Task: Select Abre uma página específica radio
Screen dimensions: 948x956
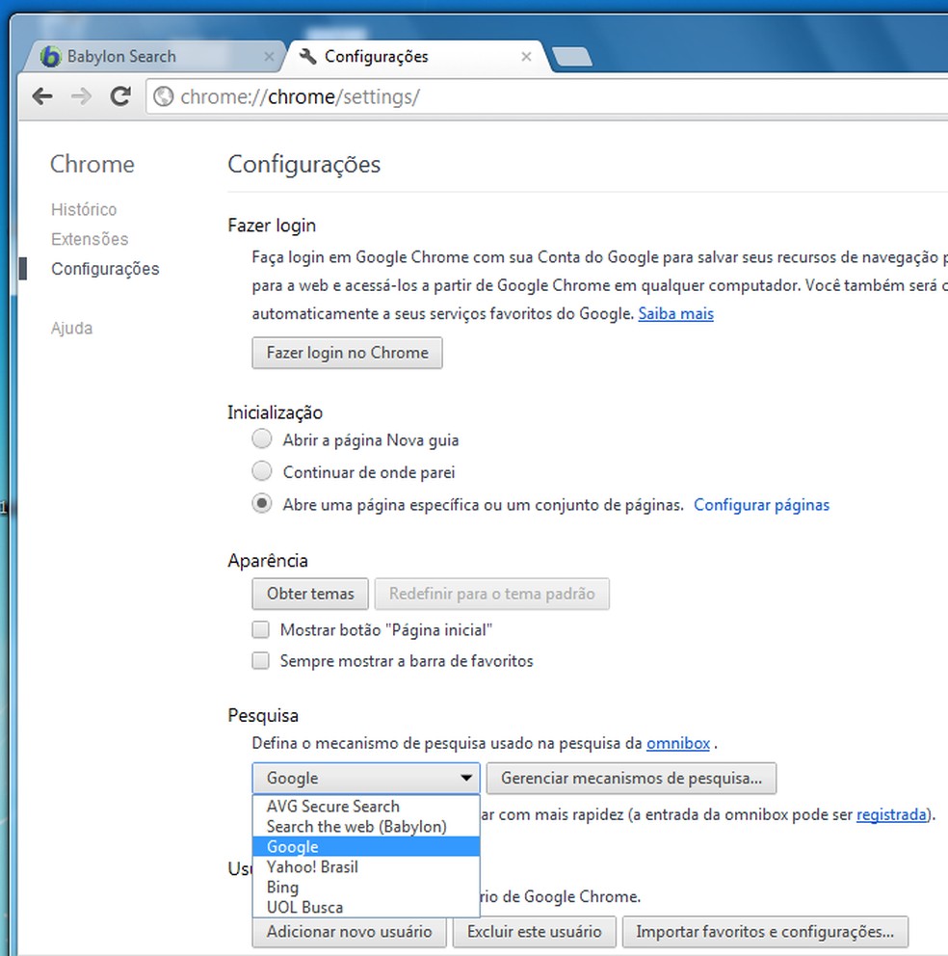Action: point(262,504)
